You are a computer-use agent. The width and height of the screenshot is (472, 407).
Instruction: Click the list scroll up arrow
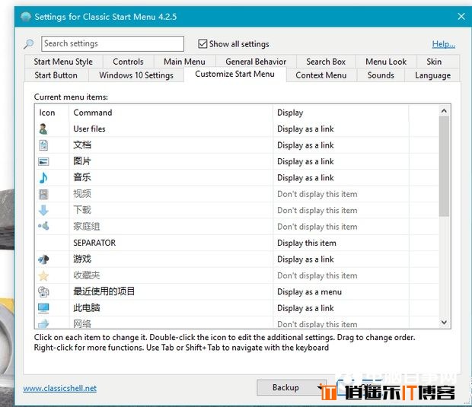pos(444,111)
